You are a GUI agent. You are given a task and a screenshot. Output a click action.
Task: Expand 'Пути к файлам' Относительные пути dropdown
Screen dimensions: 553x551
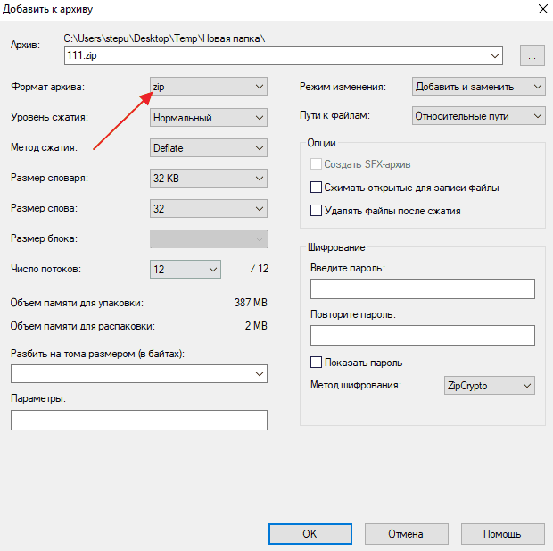[478, 116]
